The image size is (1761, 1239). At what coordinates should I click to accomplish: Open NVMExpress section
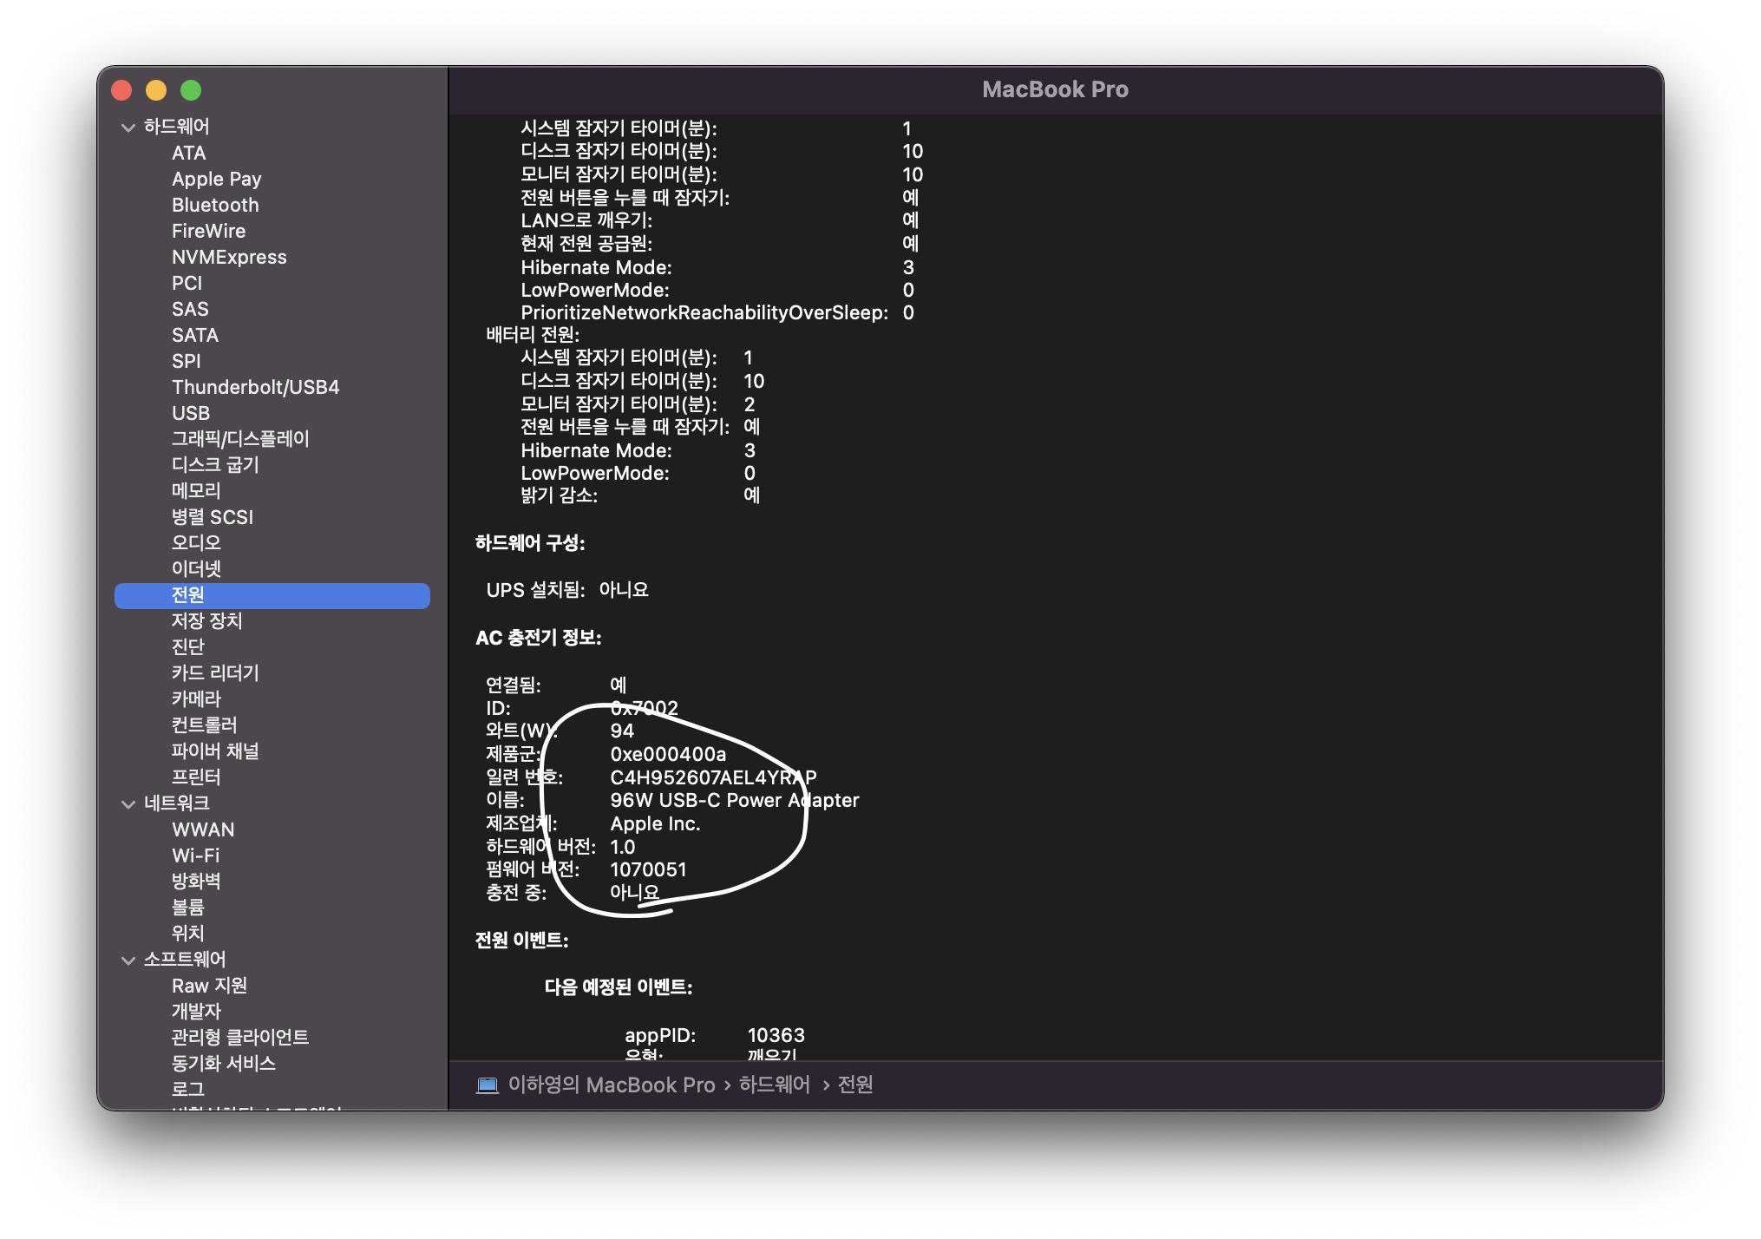229,258
